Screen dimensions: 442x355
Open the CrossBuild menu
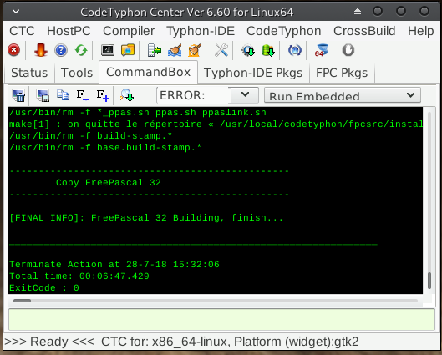(364, 31)
